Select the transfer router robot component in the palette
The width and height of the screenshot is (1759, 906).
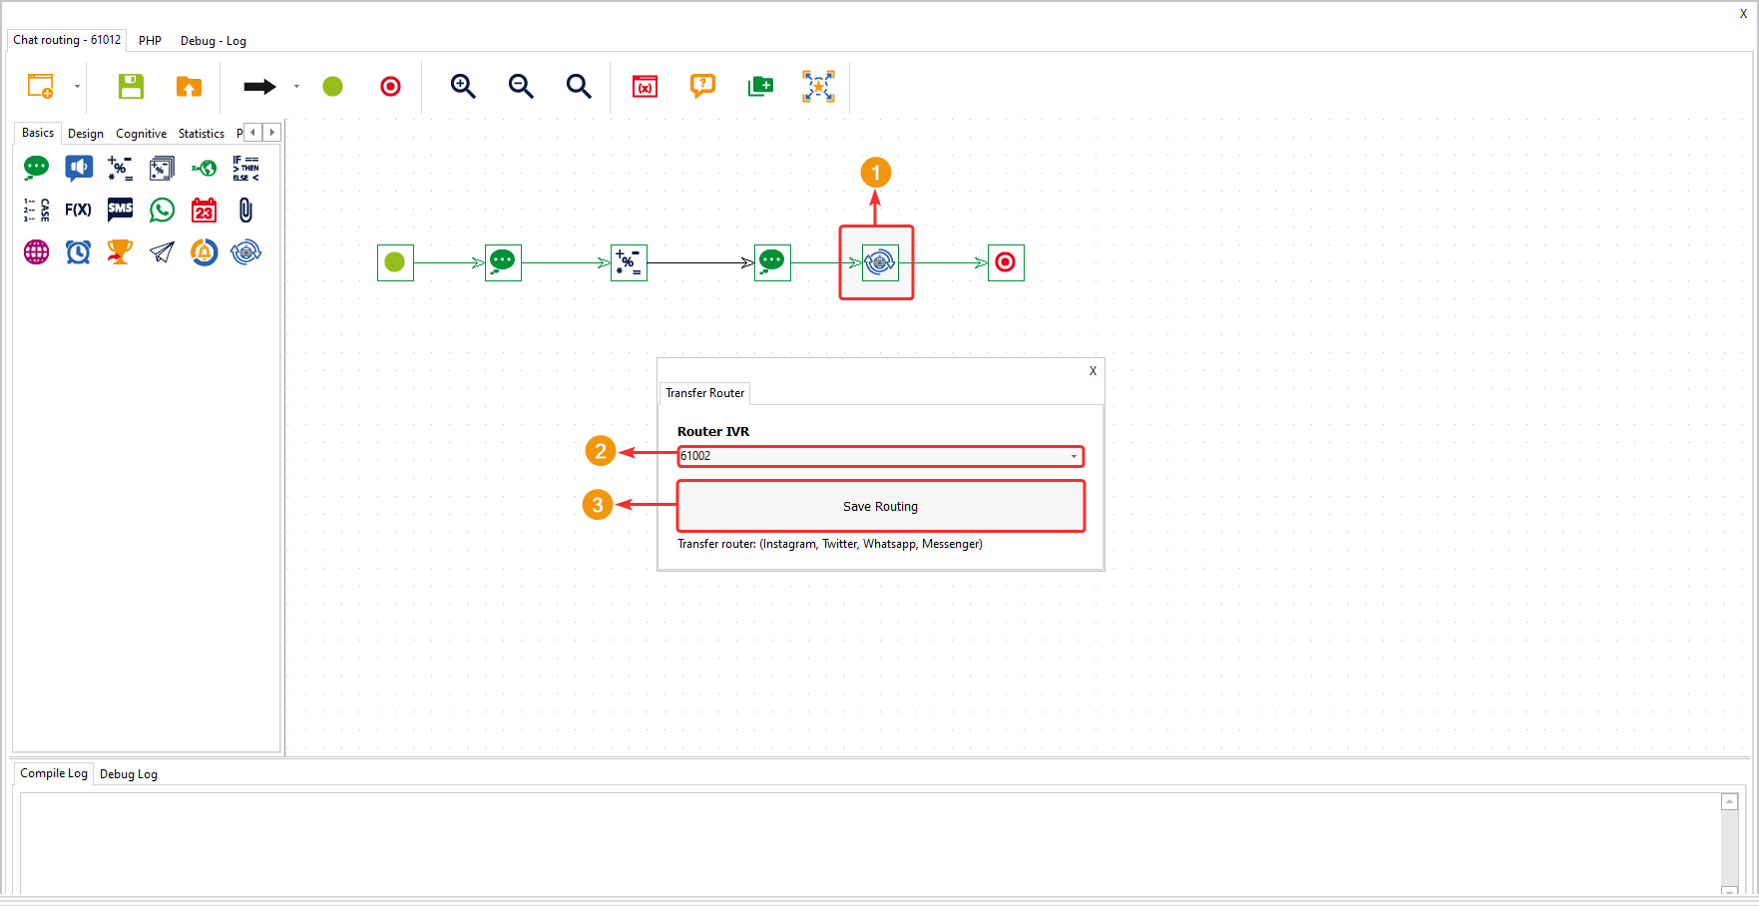coord(245,251)
